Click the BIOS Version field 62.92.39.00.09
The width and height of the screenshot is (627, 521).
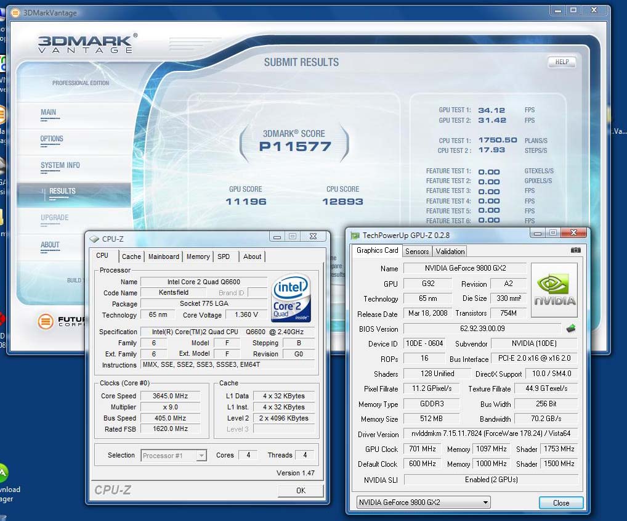click(x=482, y=329)
